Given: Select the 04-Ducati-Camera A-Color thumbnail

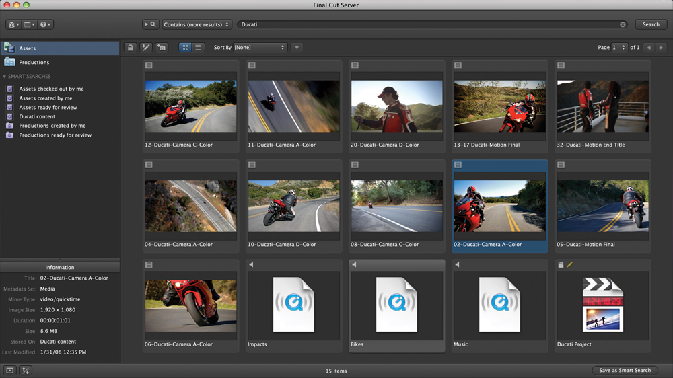Looking at the screenshot, I should coord(190,206).
